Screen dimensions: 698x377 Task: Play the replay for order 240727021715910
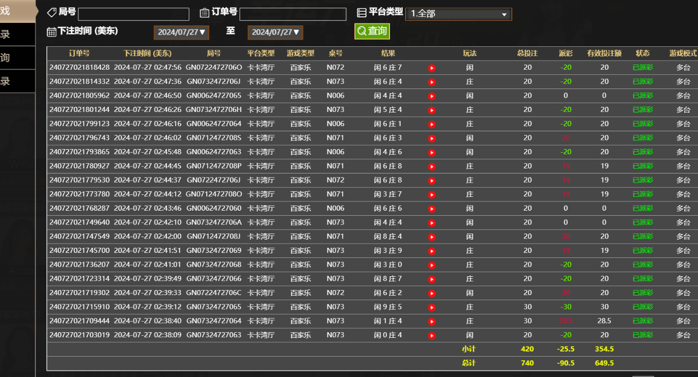click(x=431, y=307)
